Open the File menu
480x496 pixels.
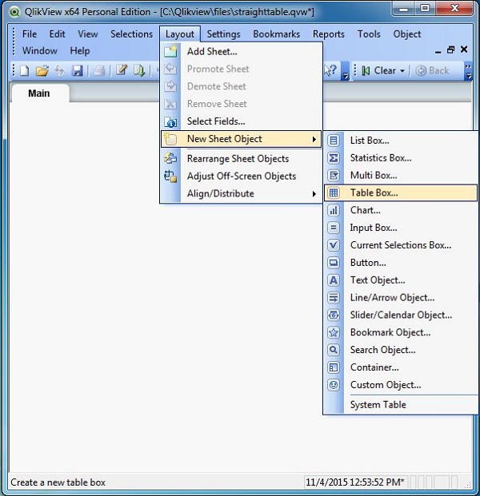[30, 34]
